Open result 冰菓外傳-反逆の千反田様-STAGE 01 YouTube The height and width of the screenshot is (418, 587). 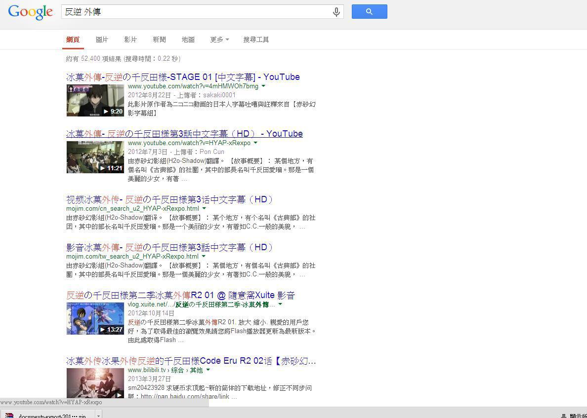[183, 77]
